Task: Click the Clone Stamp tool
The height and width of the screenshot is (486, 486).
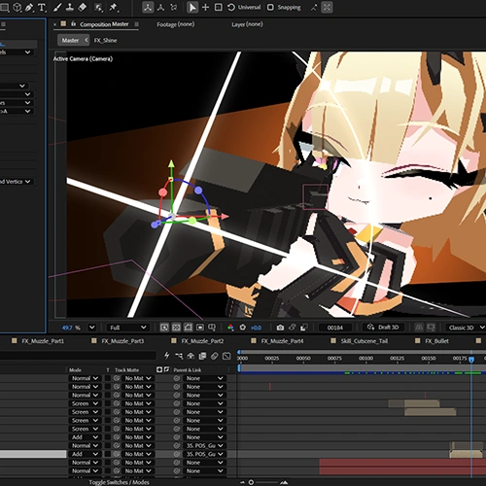Action: [70, 7]
